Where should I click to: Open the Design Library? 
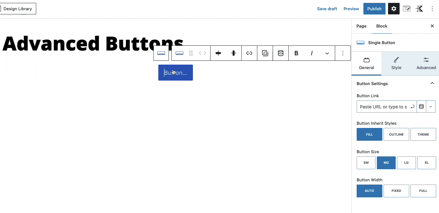click(18, 9)
